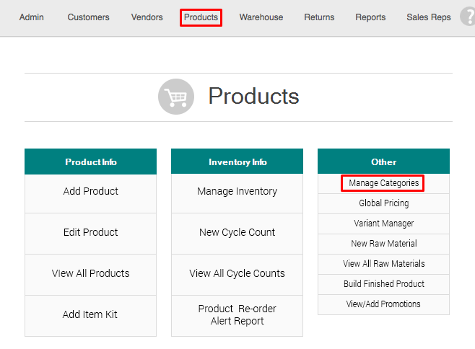Open the Admin menu

coord(32,17)
